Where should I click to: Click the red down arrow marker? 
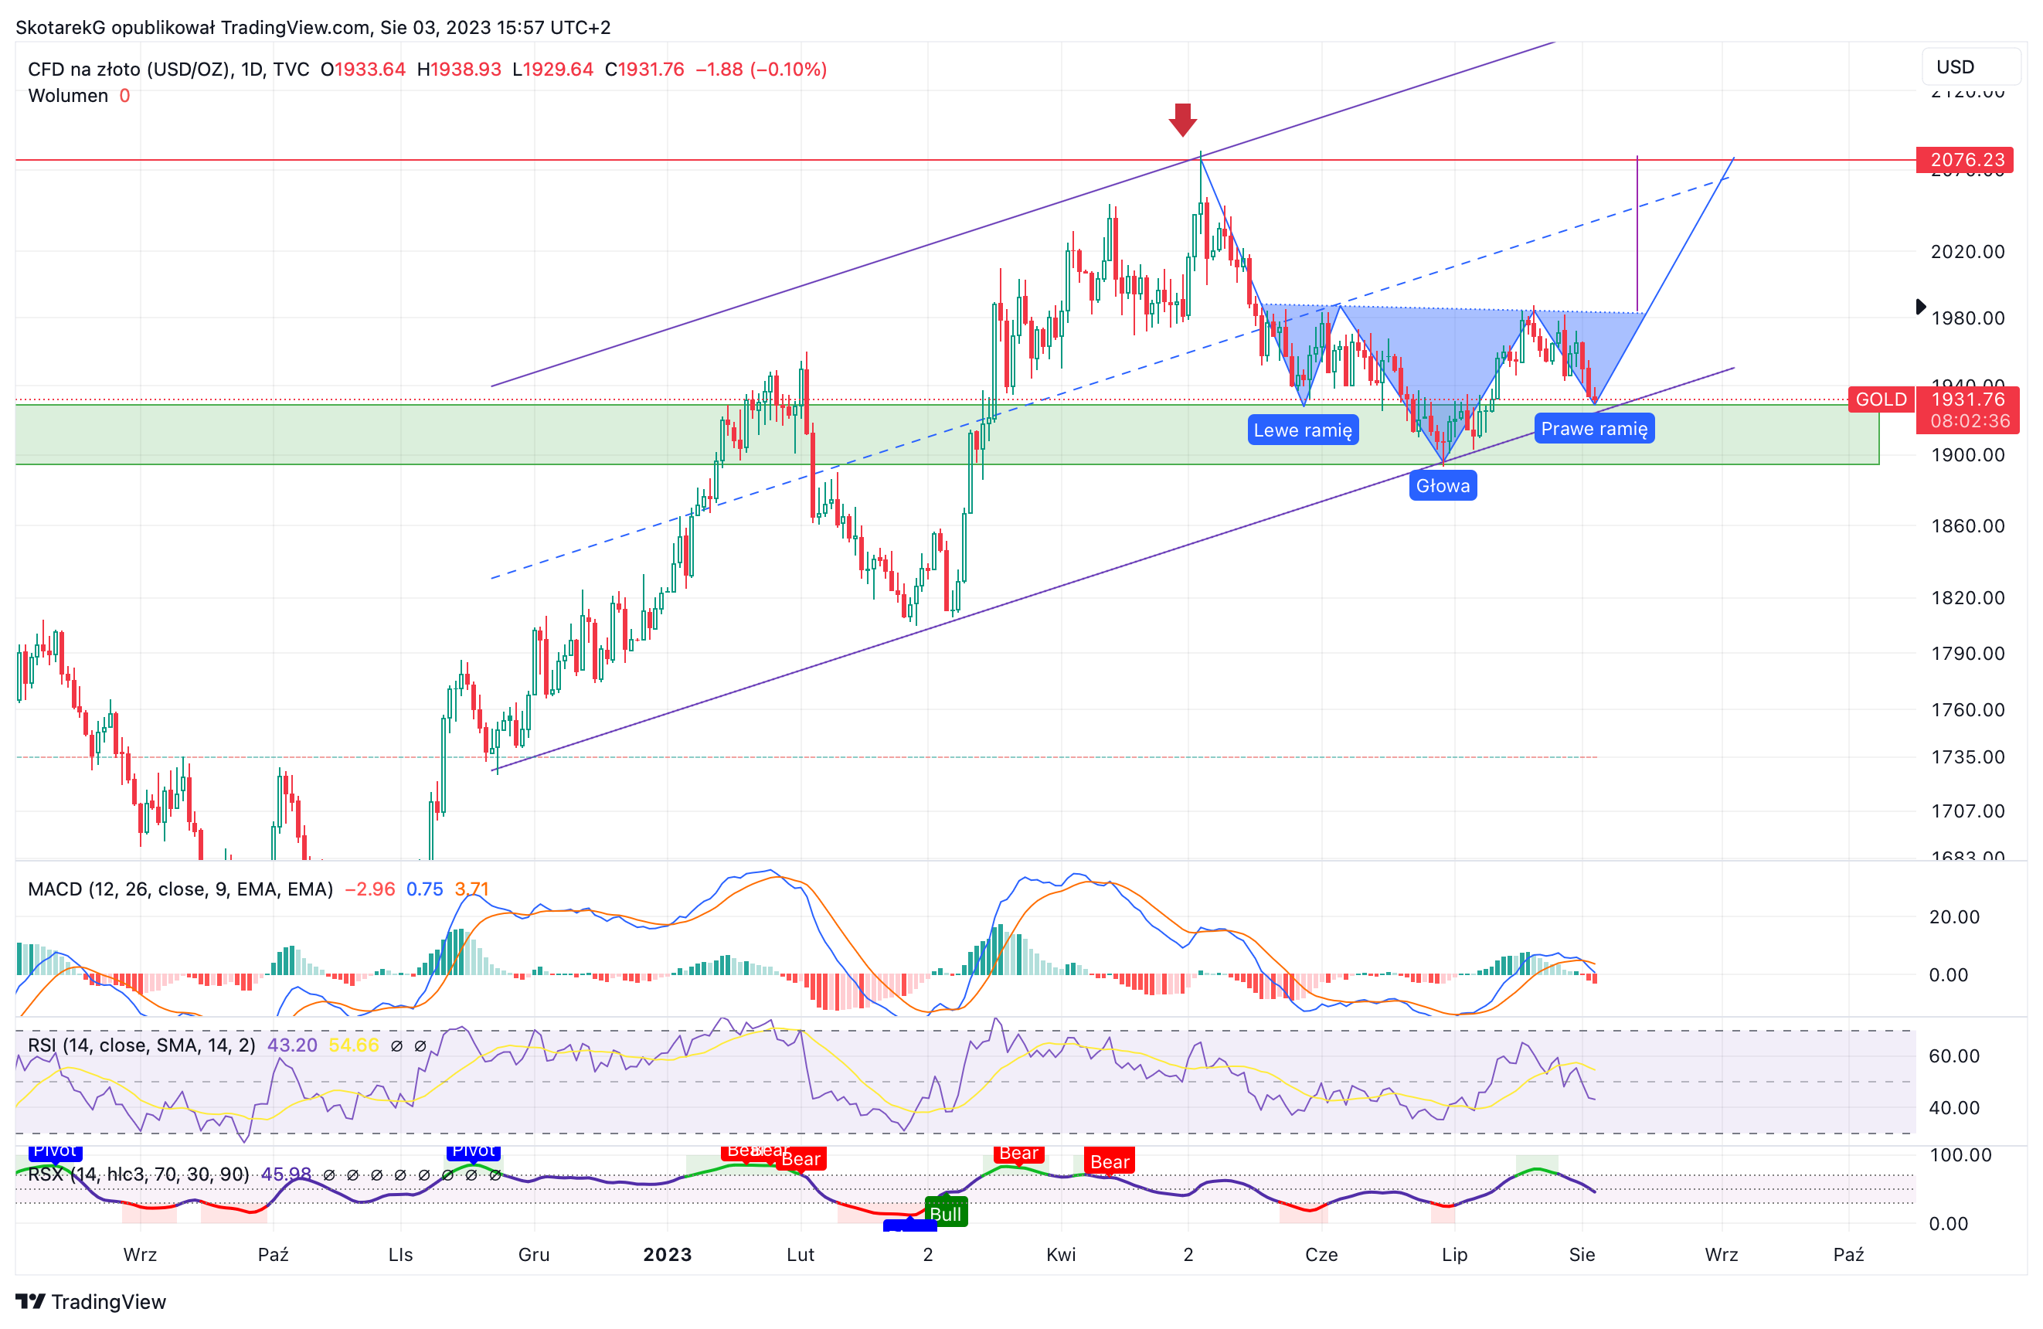(x=1182, y=119)
